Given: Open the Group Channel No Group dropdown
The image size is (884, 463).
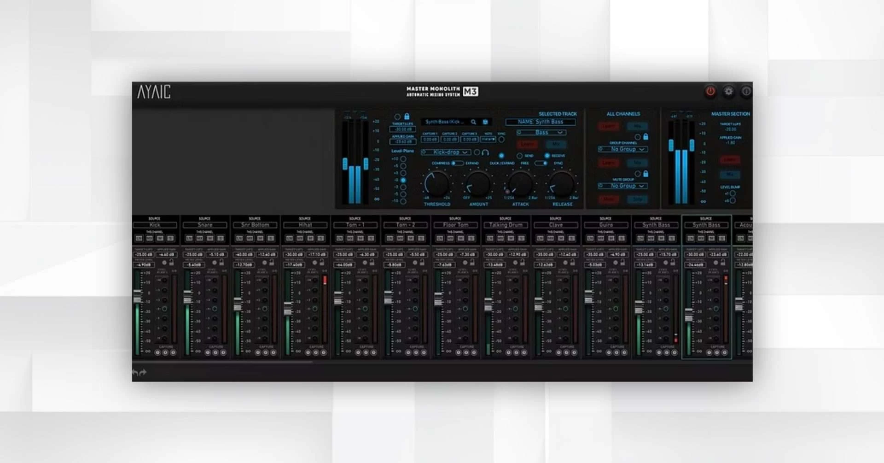Looking at the screenshot, I should pyautogui.click(x=623, y=149).
